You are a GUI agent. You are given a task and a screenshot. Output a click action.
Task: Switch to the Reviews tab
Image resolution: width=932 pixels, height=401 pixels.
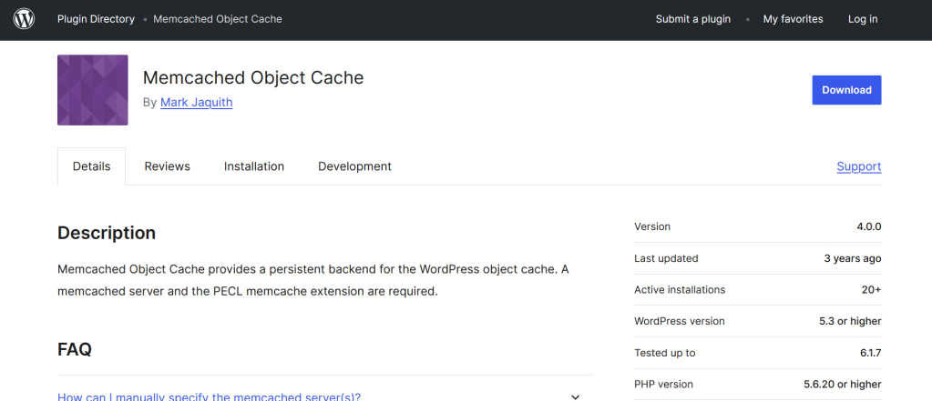[x=167, y=166]
